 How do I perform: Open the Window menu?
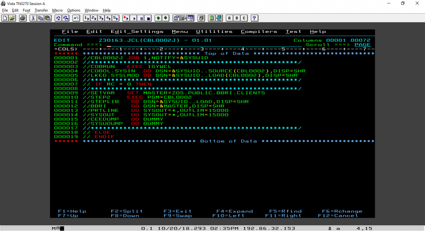pyautogui.click(x=91, y=10)
